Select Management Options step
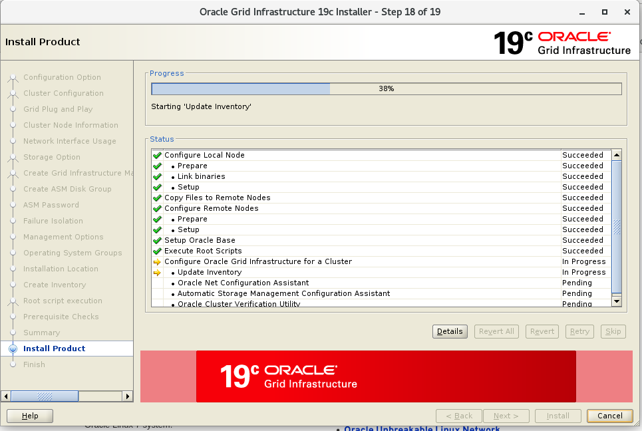Viewport: 642px width, 431px height. (63, 237)
